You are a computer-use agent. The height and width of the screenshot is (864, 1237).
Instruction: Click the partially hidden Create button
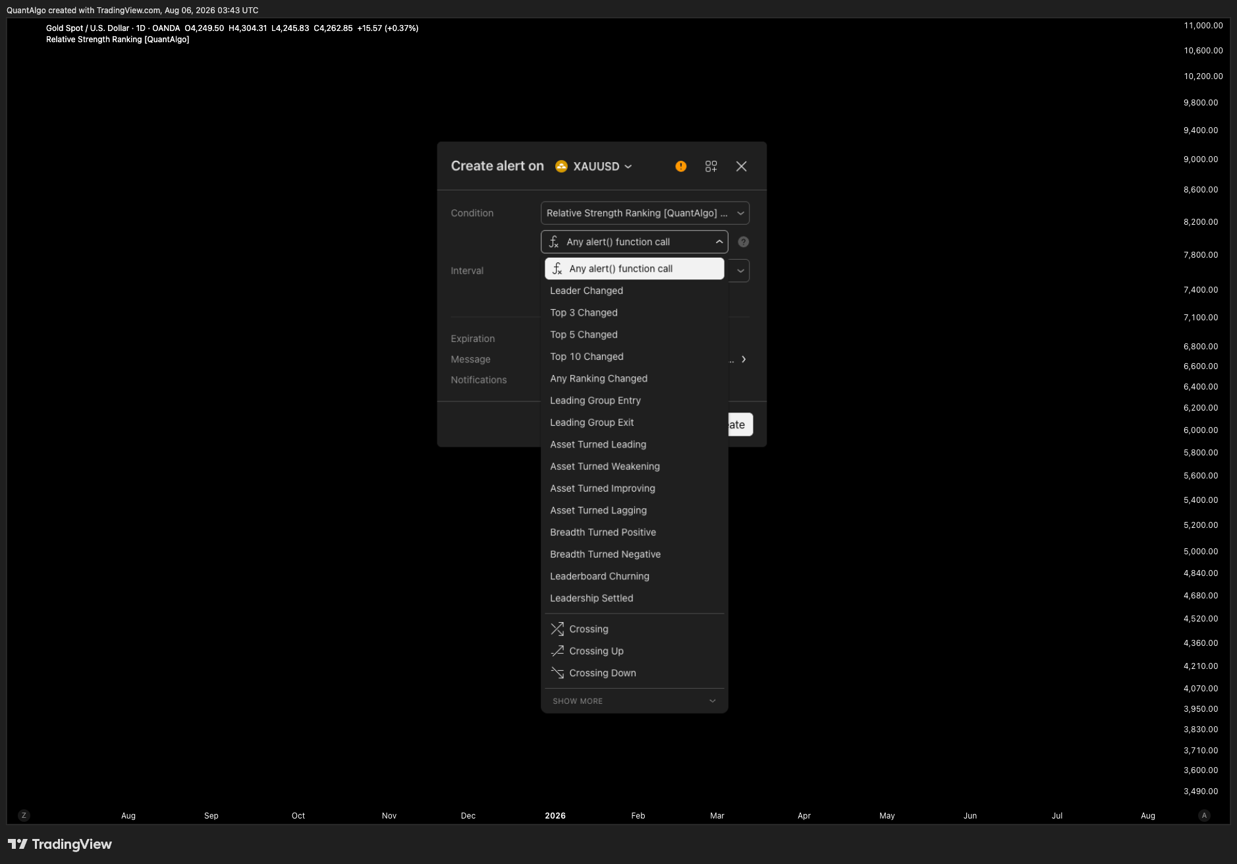pyautogui.click(x=740, y=424)
